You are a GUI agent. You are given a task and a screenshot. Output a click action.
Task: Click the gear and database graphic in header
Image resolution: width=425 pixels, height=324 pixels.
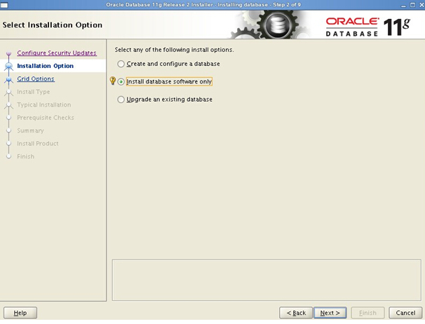tap(276, 26)
